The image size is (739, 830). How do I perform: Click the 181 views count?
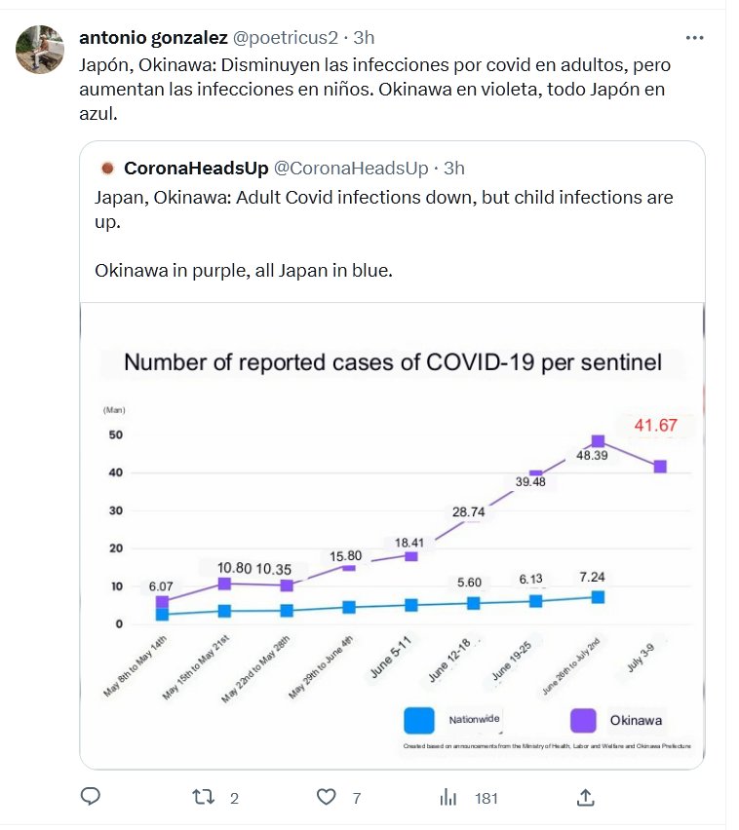(486, 798)
